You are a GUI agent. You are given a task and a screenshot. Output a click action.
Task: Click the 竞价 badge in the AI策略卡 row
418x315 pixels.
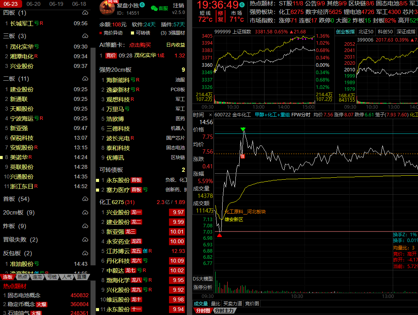click(111, 55)
